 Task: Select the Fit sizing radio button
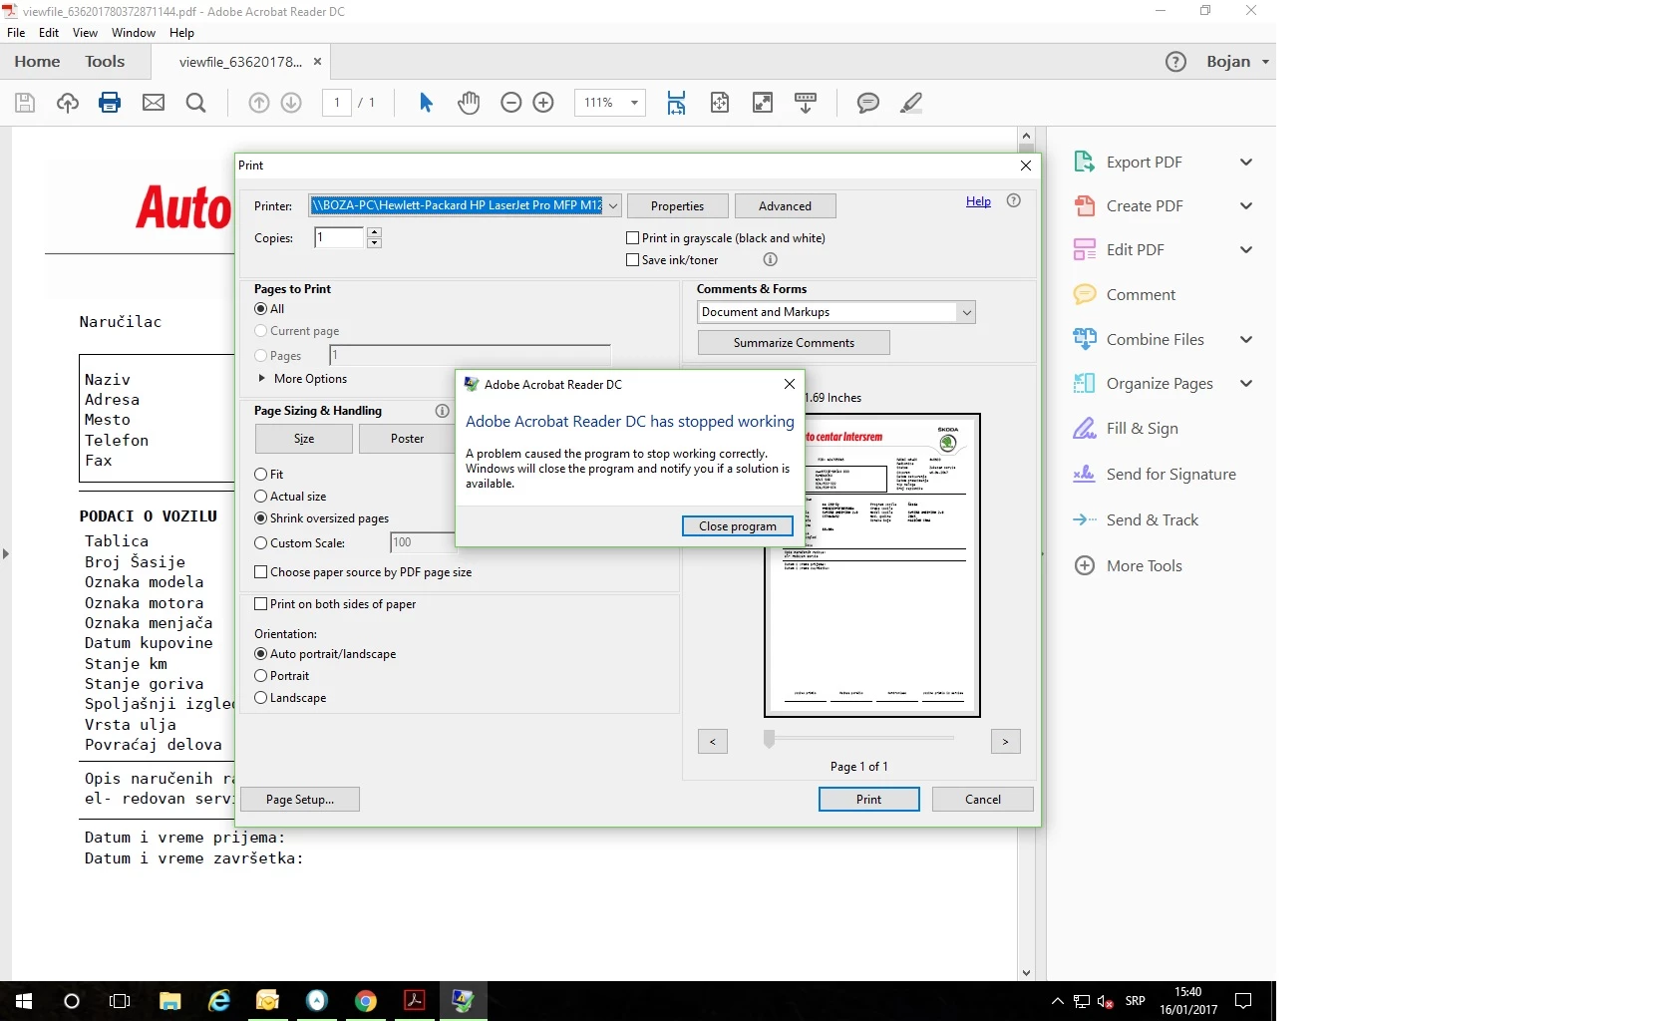click(261, 475)
